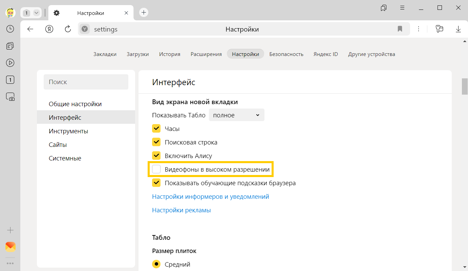
Task: Open the Показывать Табло dropdown
Action: point(236,115)
